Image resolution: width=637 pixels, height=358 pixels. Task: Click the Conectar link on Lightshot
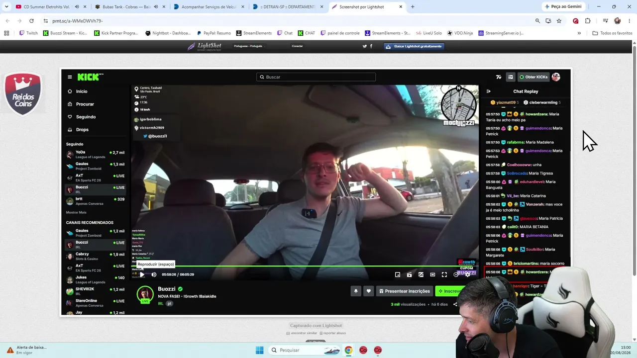click(x=297, y=46)
